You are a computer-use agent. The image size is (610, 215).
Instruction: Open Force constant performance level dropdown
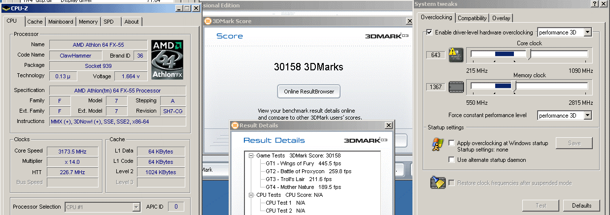tap(564, 116)
